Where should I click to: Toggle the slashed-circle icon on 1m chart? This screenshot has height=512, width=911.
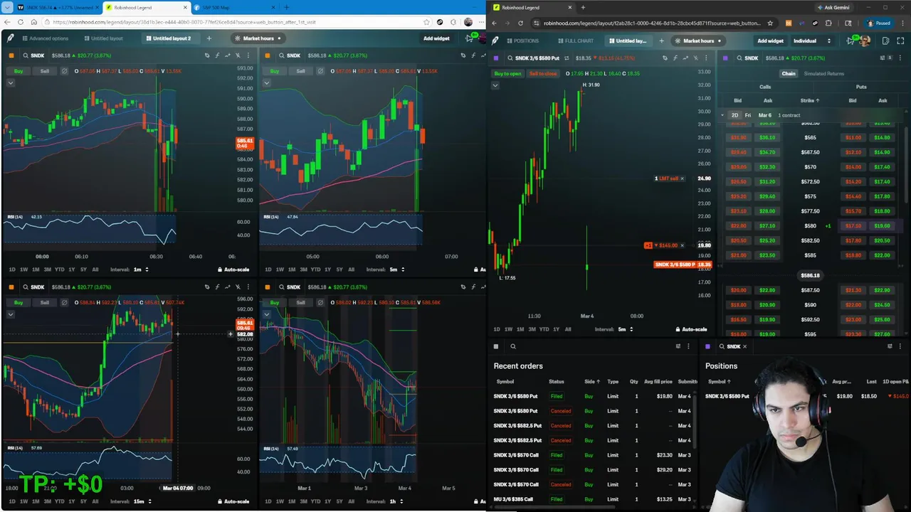pyautogui.click(x=64, y=71)
